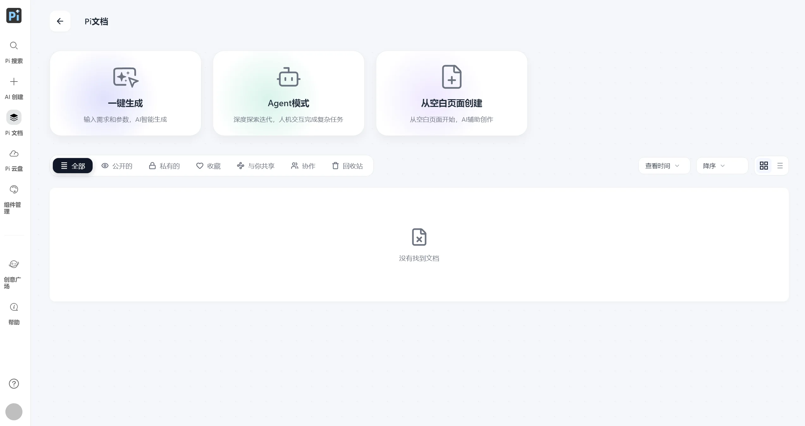
Task: Click the AI 创建 plus icon
Action: [x=14, y=82]
